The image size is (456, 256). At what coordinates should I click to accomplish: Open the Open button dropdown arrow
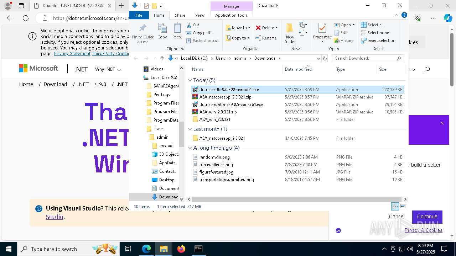353,25
